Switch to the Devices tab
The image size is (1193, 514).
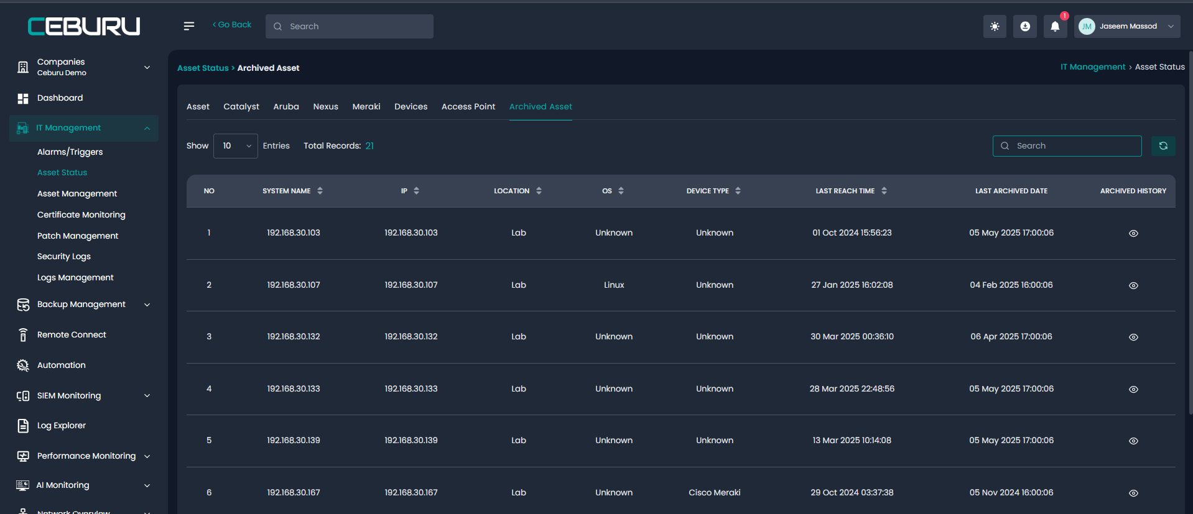coord(411,107)
